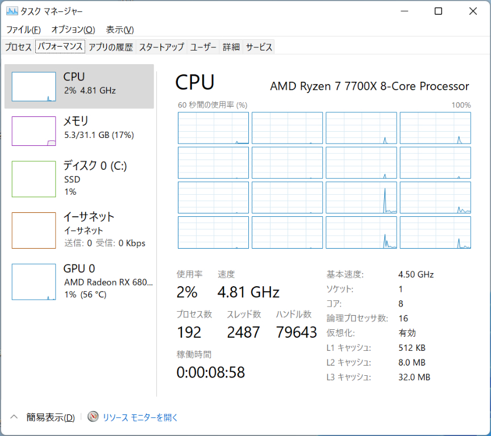This screenshot has width=491, height=436.
Task: Switch to the プロセス tab
Action: [x=18, y=47]
